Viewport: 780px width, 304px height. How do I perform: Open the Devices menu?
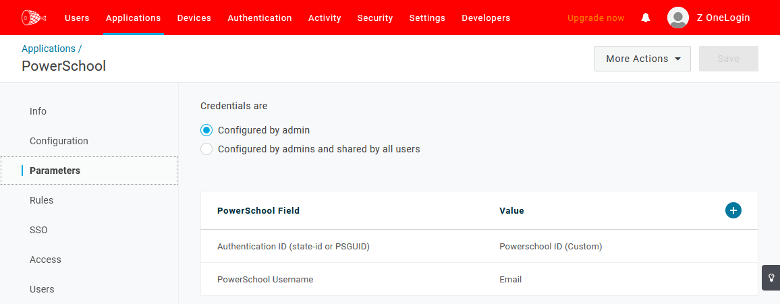[194, 18]
